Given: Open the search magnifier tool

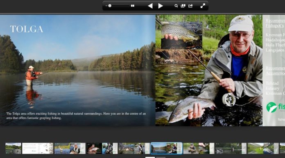Looking at the screenshot, I should [176, 6].
